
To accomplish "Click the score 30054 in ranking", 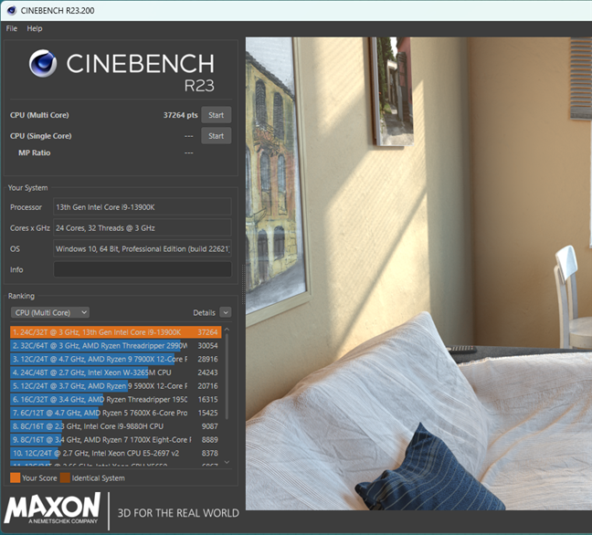I will [x=207, y=346].
